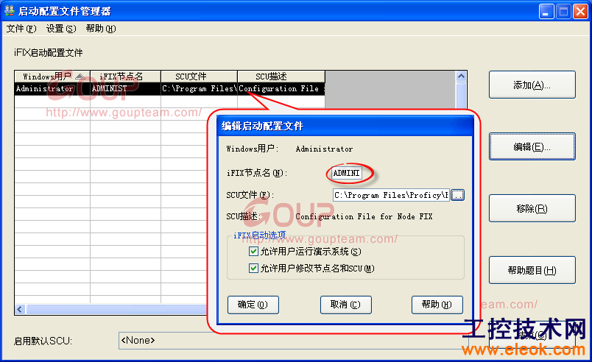This screenshot has width=592, height=362.
Task: Open the 启用默认SCU combo box
Action: coord(295,341)
